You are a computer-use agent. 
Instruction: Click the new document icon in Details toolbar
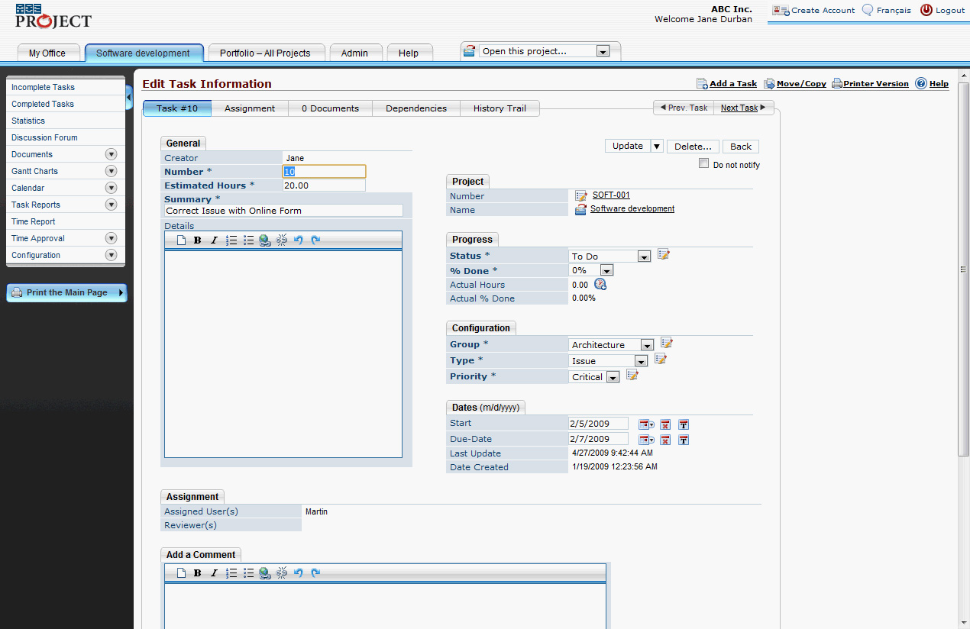[182, 240]
